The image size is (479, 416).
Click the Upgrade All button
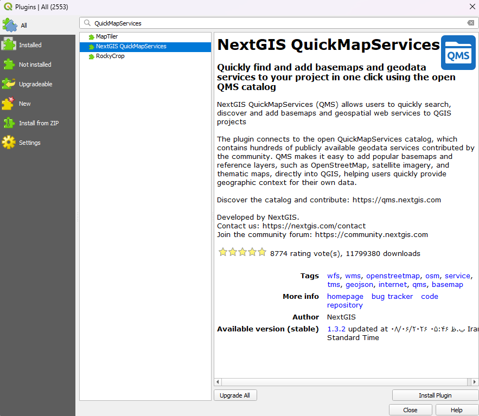pyautogui.click(x=235, y=395)
